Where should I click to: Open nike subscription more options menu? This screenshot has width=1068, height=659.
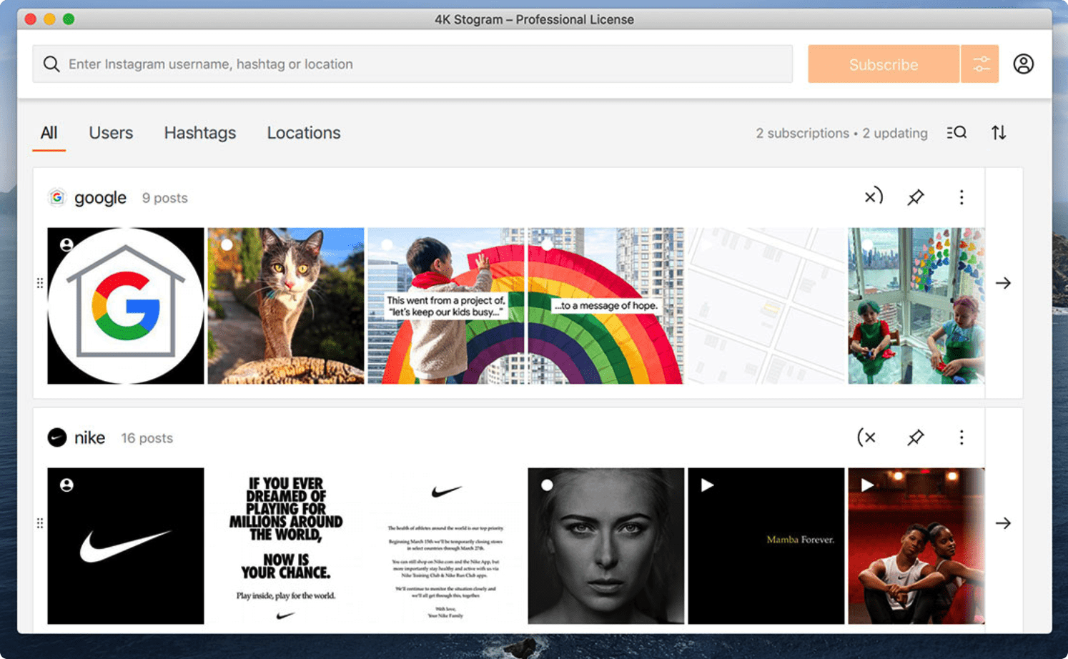click(961, 437)
